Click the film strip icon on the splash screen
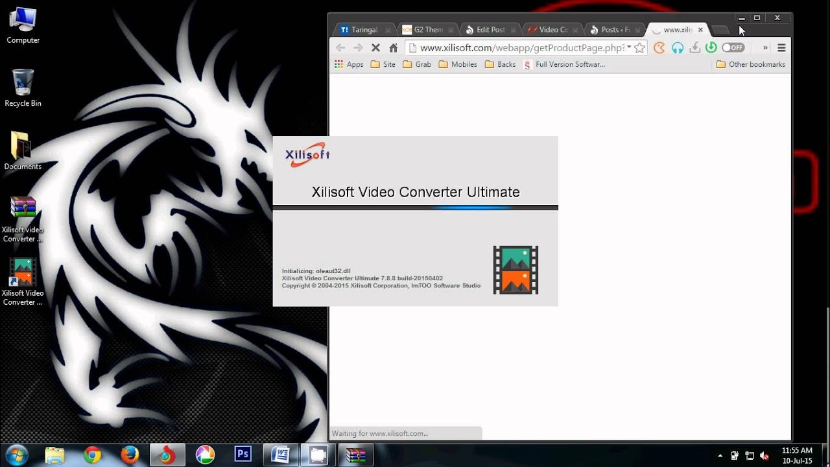Viewport: 830px width, 467px height. pos(516,270)
